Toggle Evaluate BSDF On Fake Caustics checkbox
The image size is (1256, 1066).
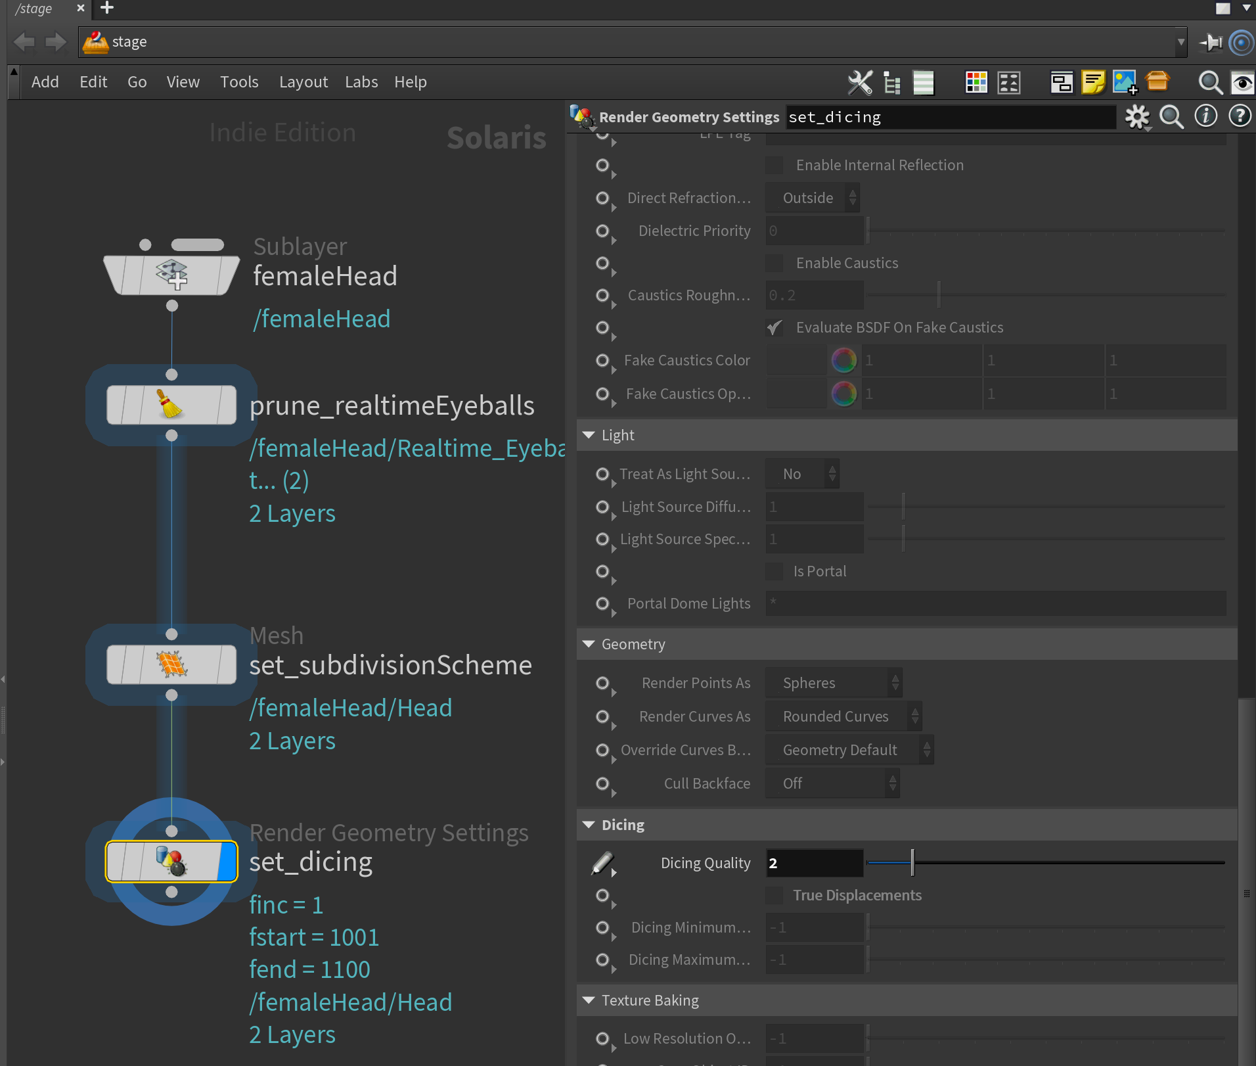tap(775, 327)
